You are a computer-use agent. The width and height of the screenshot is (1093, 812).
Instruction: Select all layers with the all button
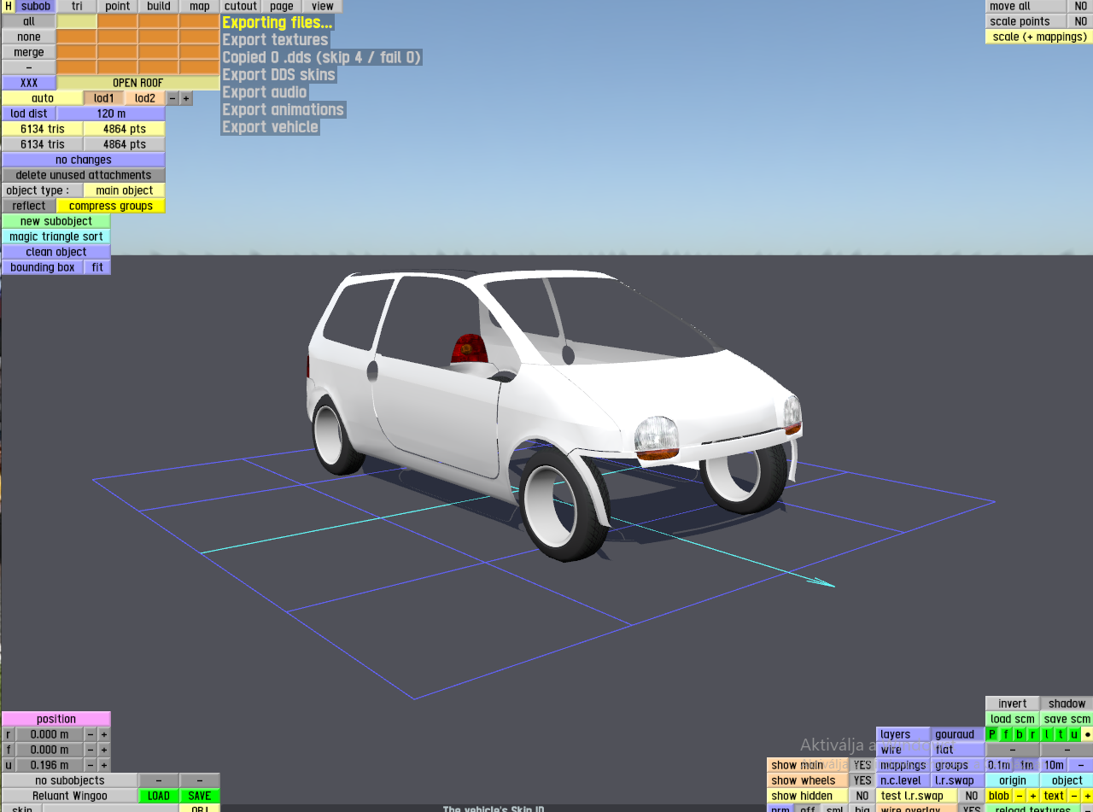[x=29, y=21]
